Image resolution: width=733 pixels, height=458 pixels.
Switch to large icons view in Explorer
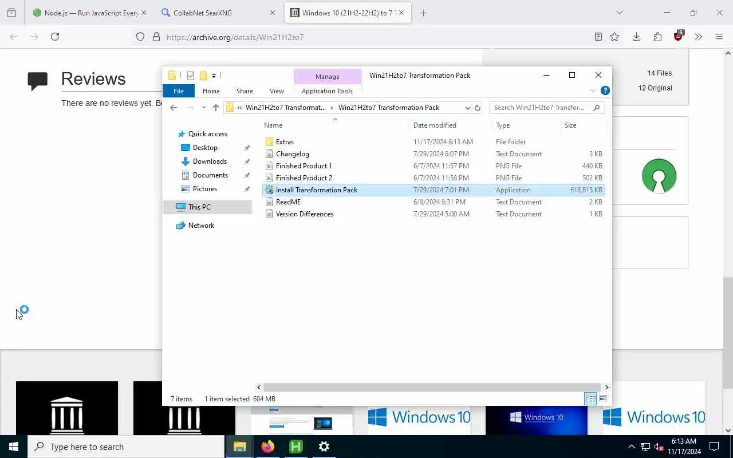603,399
